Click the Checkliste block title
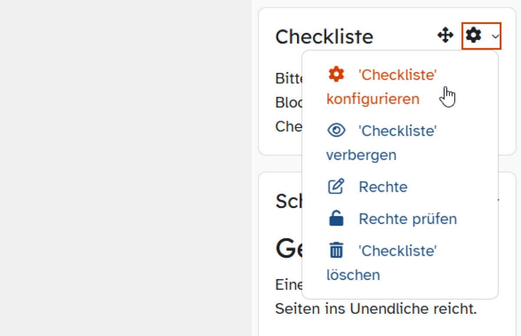Viewport: 521px width, 336px height. click(x=324, y=37)
